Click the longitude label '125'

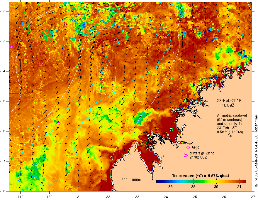[x=194, y=197]
